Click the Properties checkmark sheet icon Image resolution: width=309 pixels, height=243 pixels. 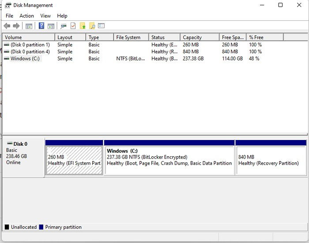point(73,26)
